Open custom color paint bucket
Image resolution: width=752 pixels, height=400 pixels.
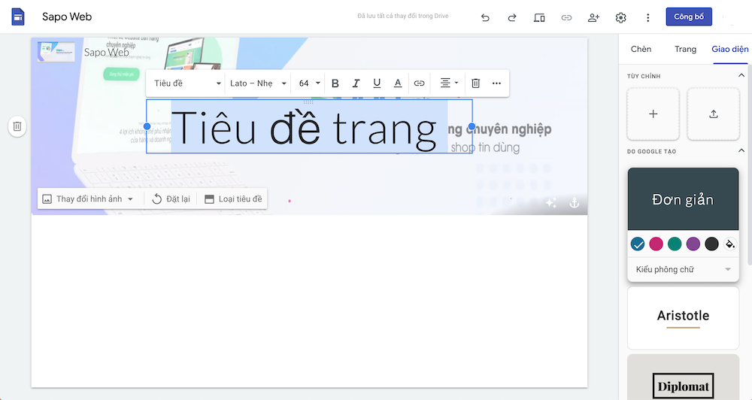tap(730, 244)
